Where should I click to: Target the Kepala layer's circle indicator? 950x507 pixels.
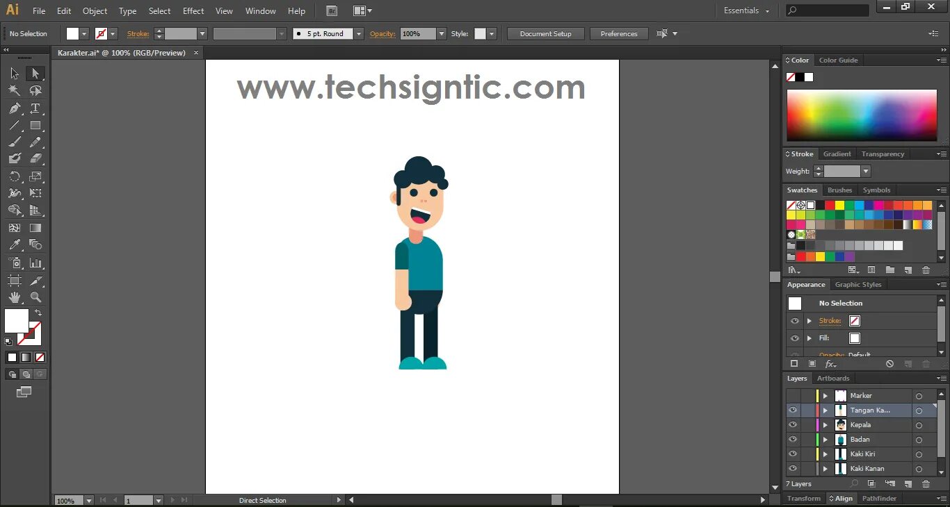coord(919,425)
